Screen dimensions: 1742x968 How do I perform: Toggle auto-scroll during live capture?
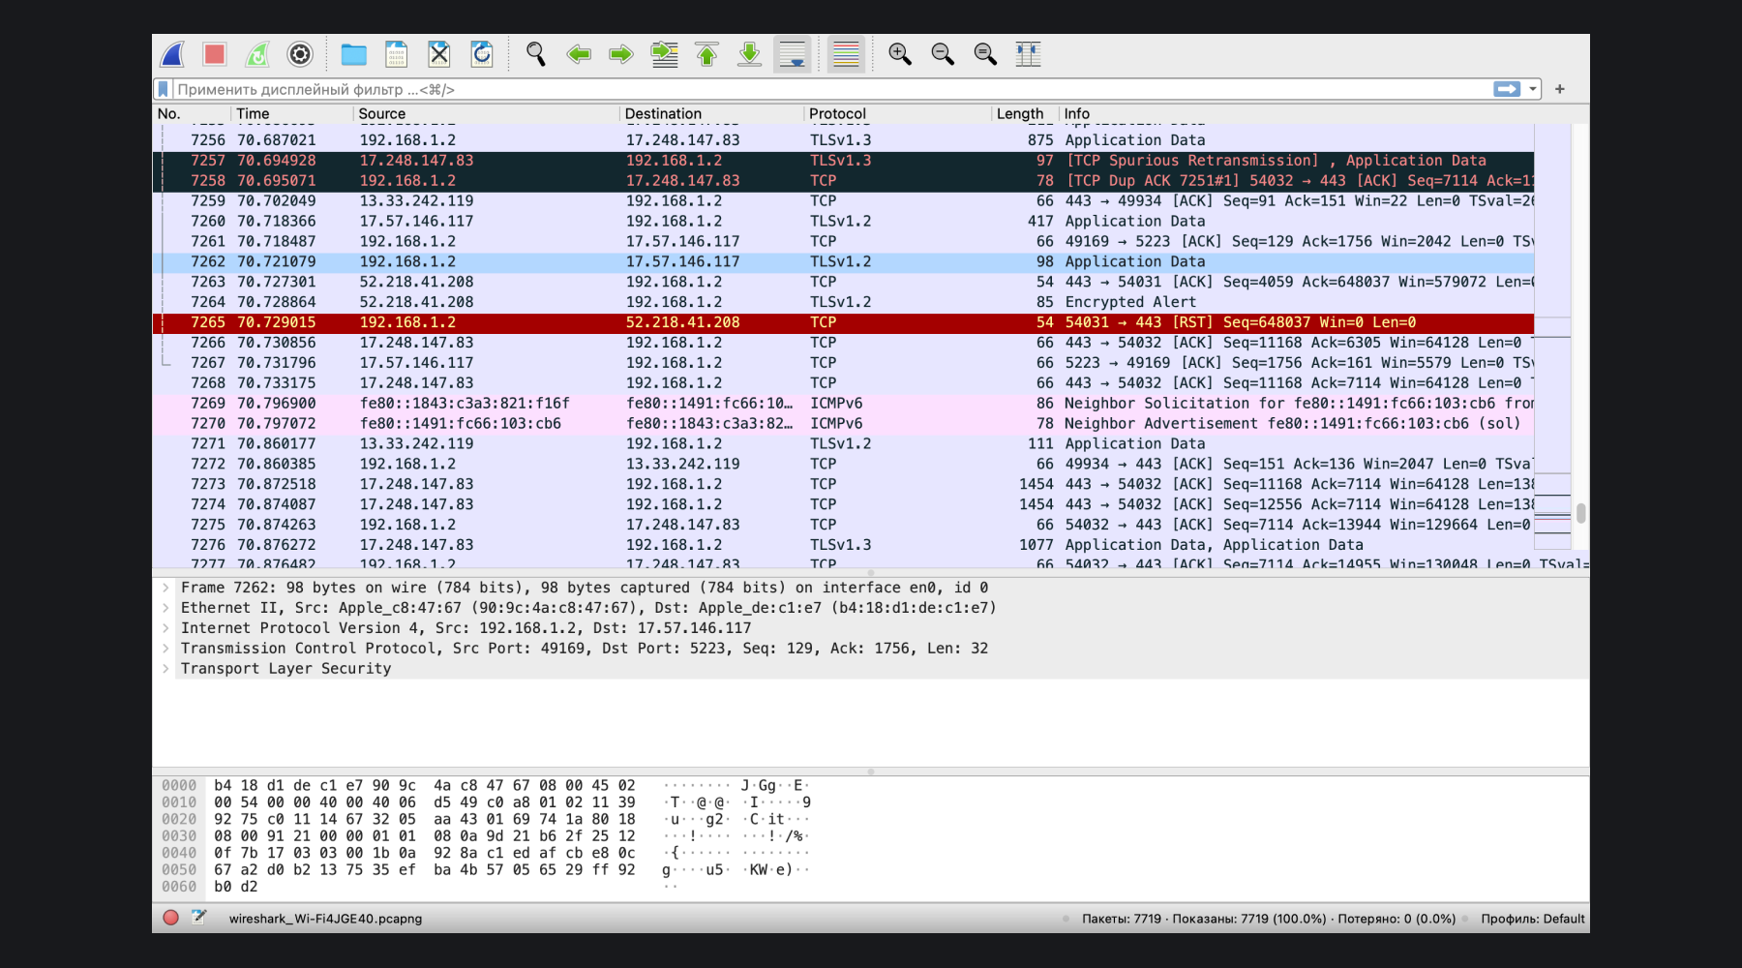pos(792,54)
